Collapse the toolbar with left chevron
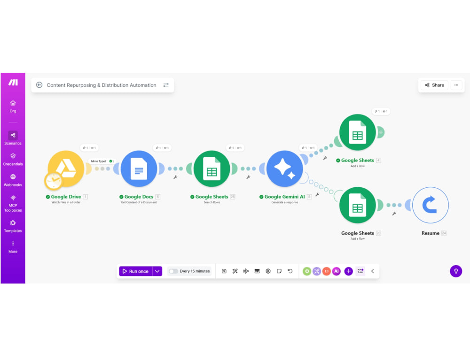 click(373, 271)
